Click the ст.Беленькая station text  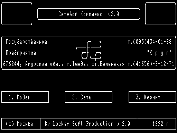[x=108, y=64]
